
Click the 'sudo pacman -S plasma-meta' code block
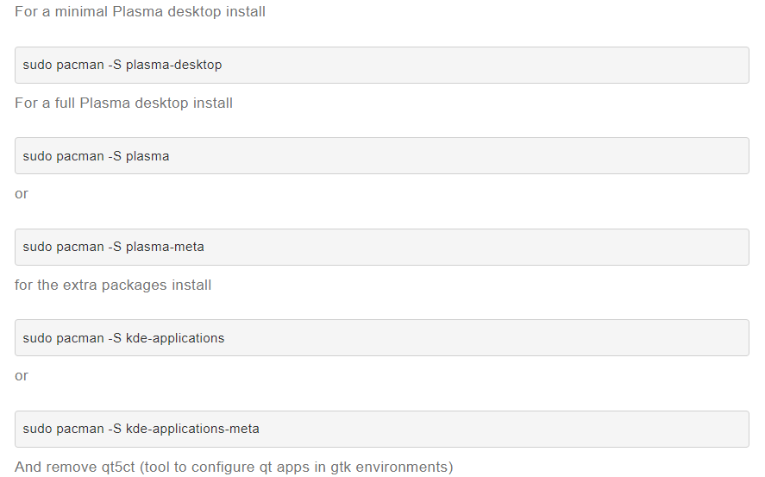(381, 247)
